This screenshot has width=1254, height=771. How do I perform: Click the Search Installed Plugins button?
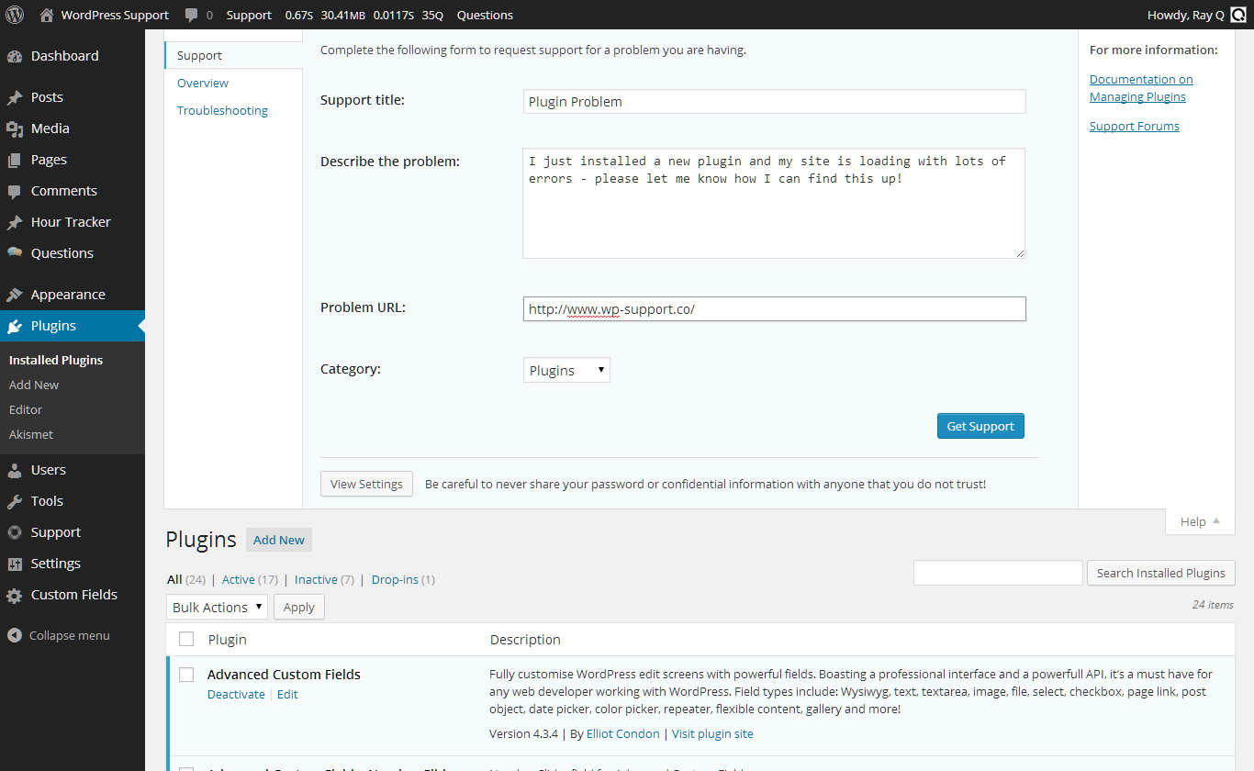point(1161,573)
